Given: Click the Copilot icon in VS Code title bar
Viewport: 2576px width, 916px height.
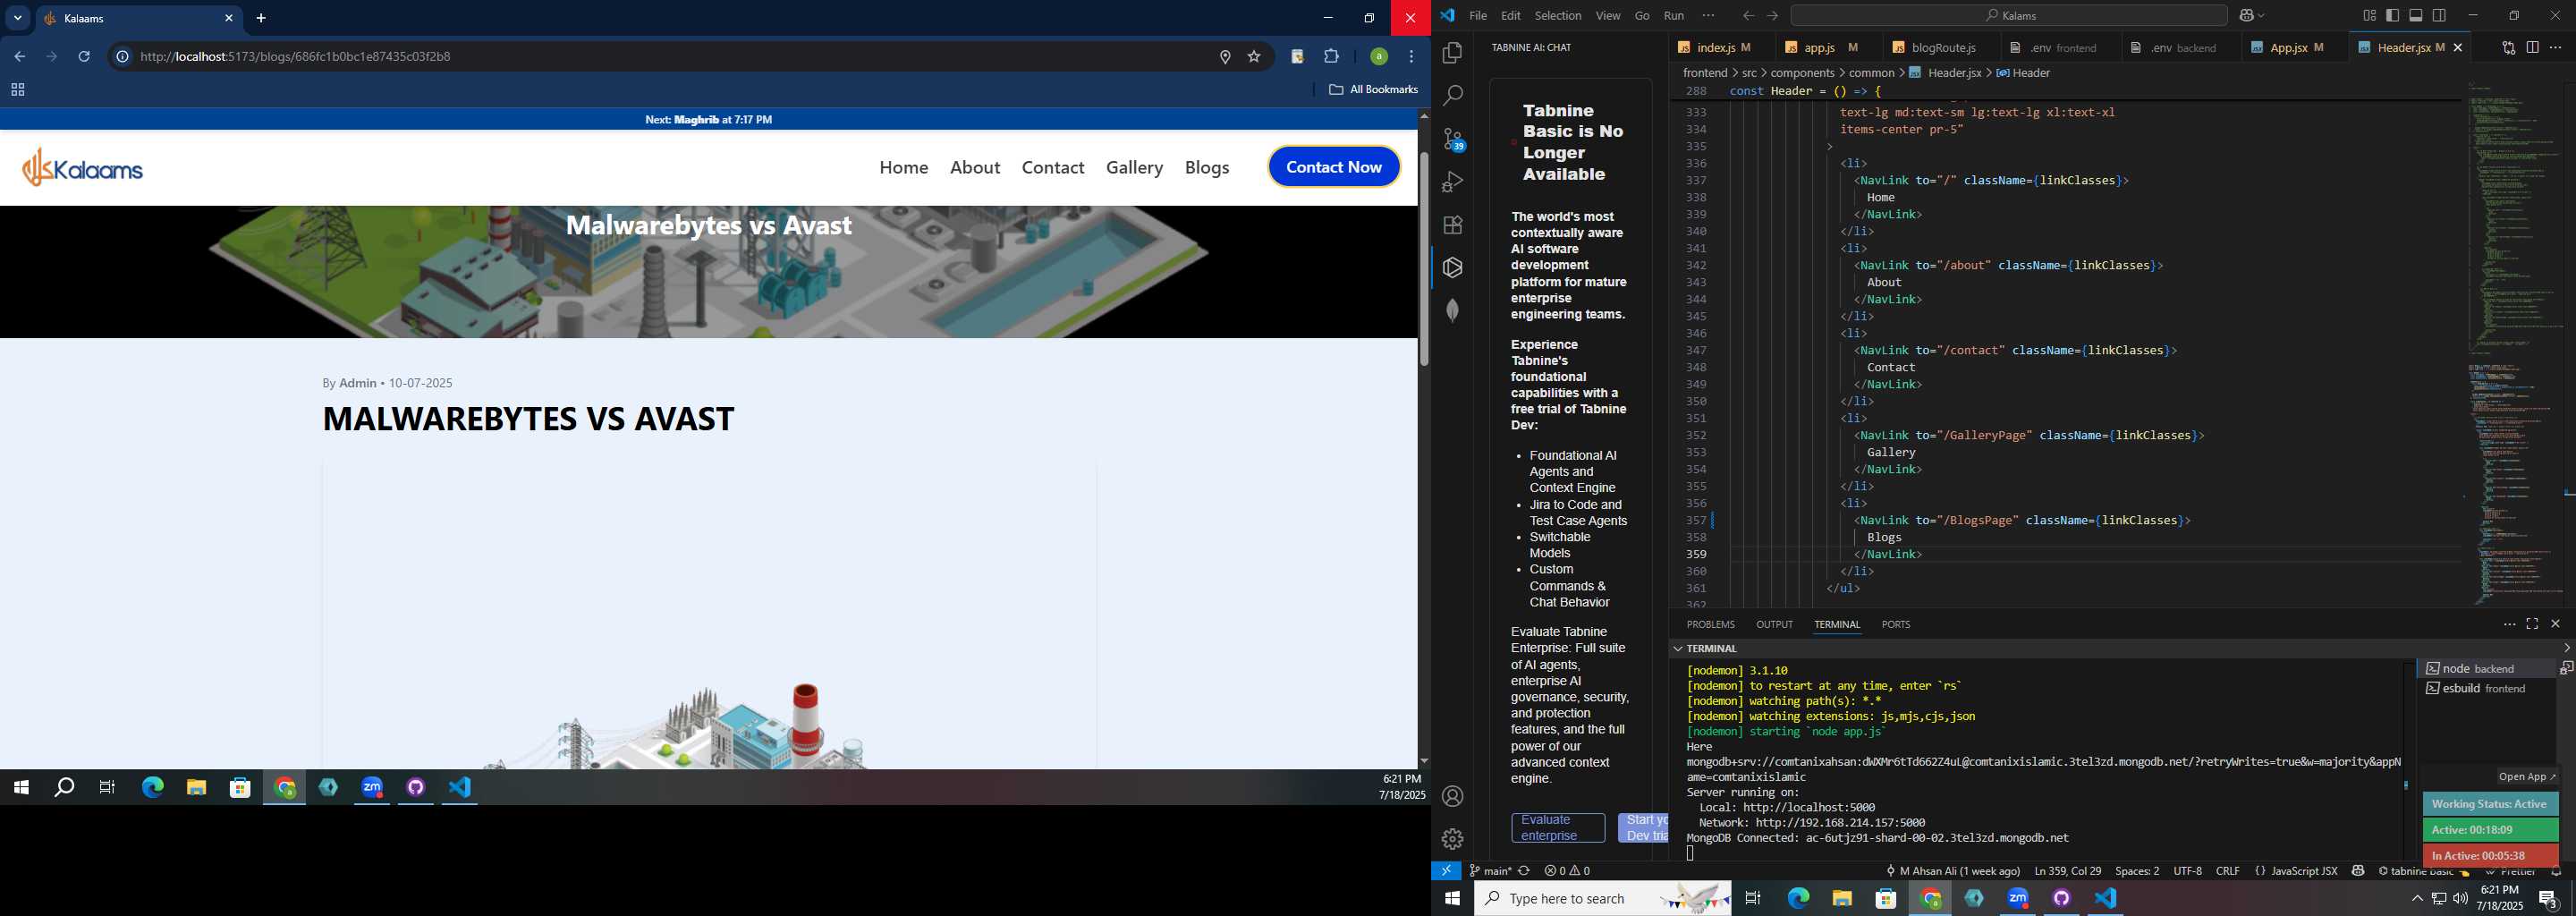Looking at the screenshot, I should pos(2246,16).
